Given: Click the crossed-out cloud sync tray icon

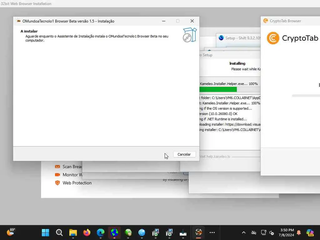Looking at the screenshot, I should point(254,232).
